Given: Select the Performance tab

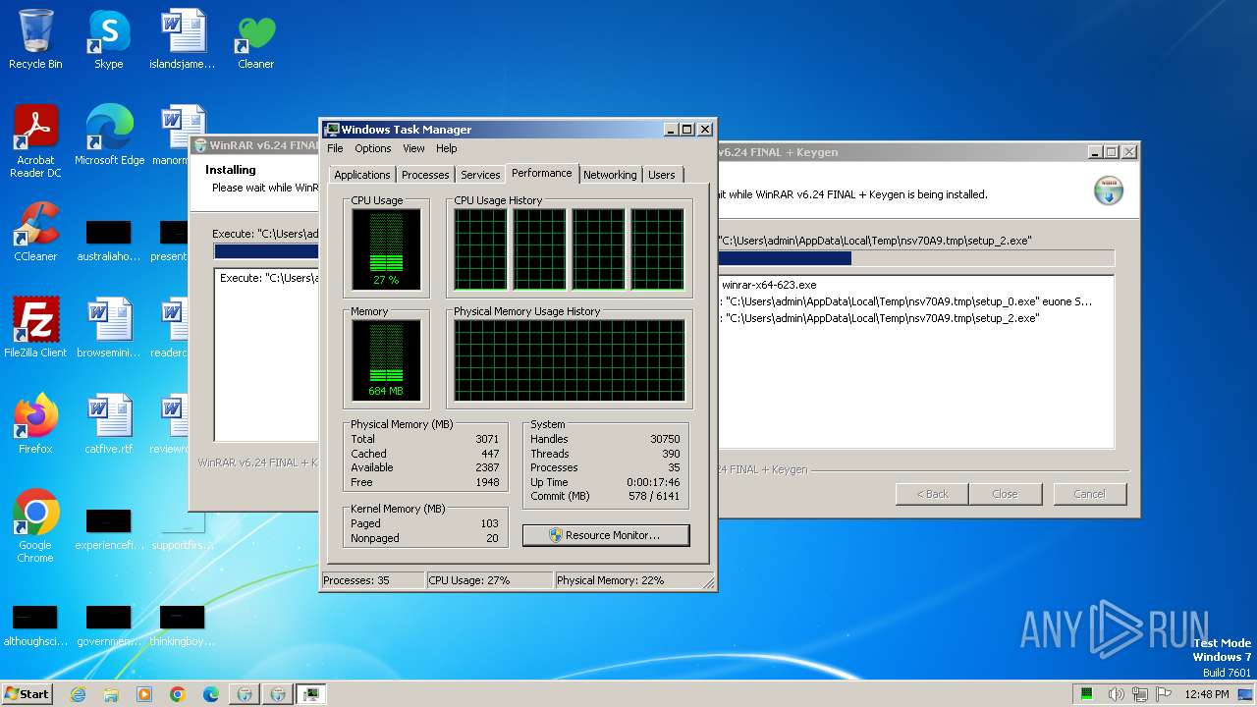Looking at the screenshot, I should pyautogui.click(x=542, y=173).
